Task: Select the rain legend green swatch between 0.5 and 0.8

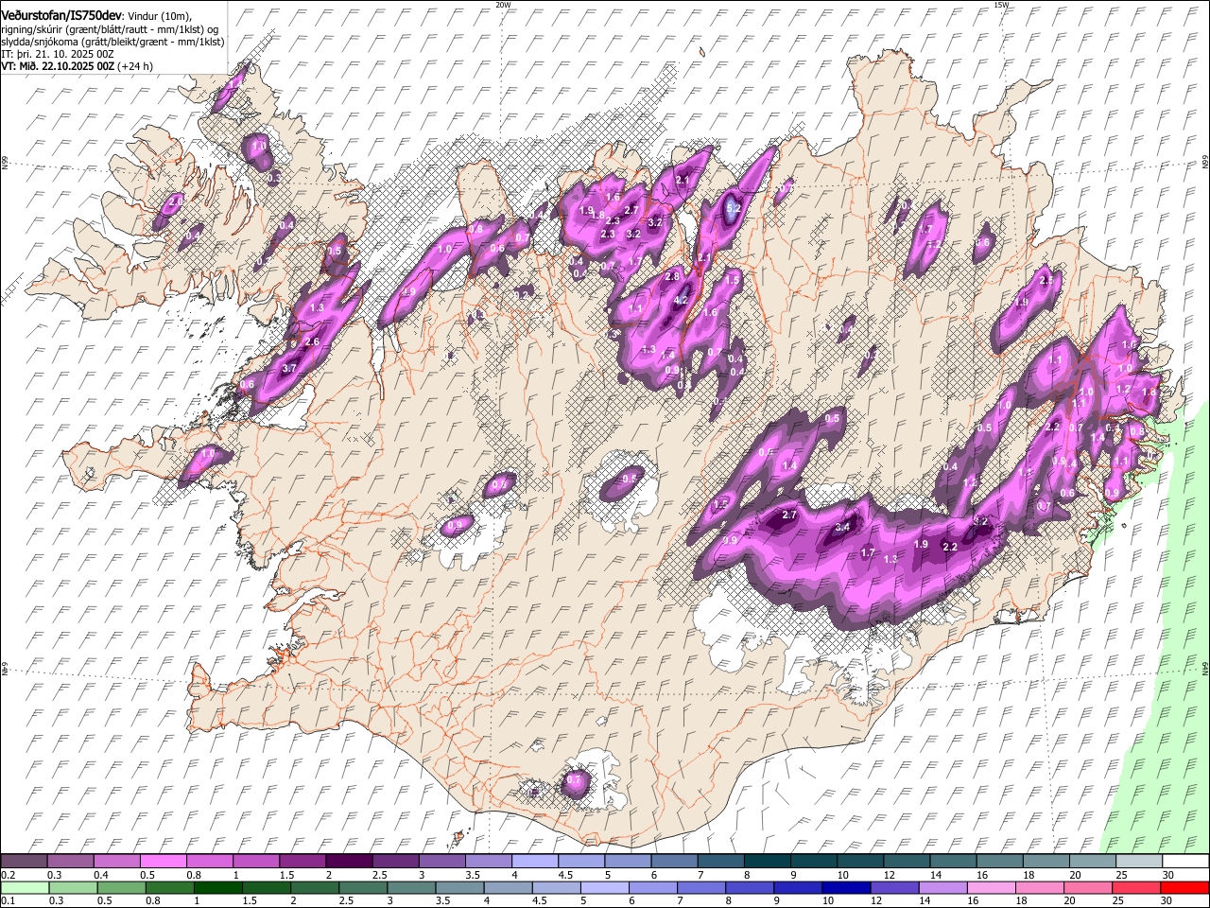Action: point(122,887)
